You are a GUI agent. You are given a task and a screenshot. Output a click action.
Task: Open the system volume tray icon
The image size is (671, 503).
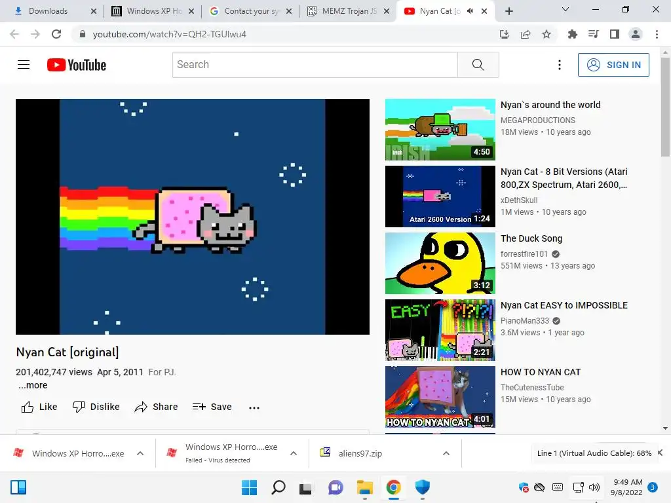click(594, 487)
